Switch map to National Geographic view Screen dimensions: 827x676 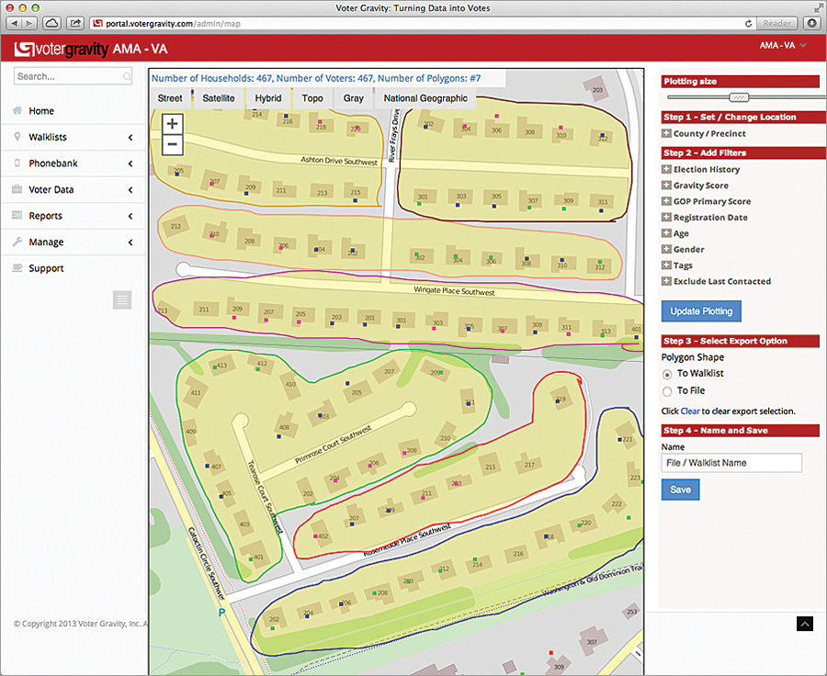click(x=425, y=98)
